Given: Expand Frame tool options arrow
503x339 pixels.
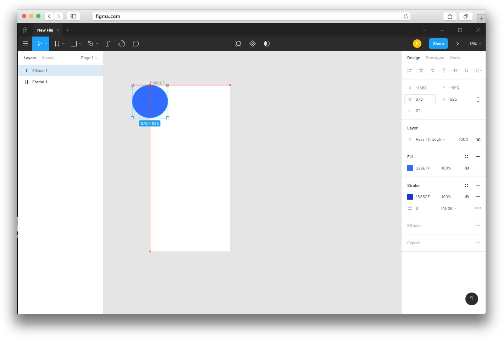Looking at the screenshot, I should [63, 44].
